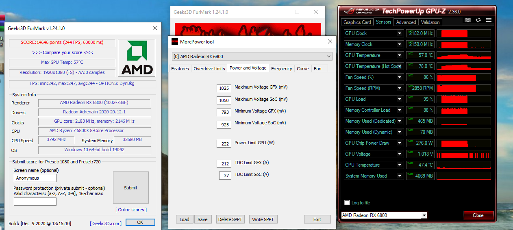Open Memory Controller Load dropdown
The image size is (513, 230).
pyautogui.click(x=400, y=110)
